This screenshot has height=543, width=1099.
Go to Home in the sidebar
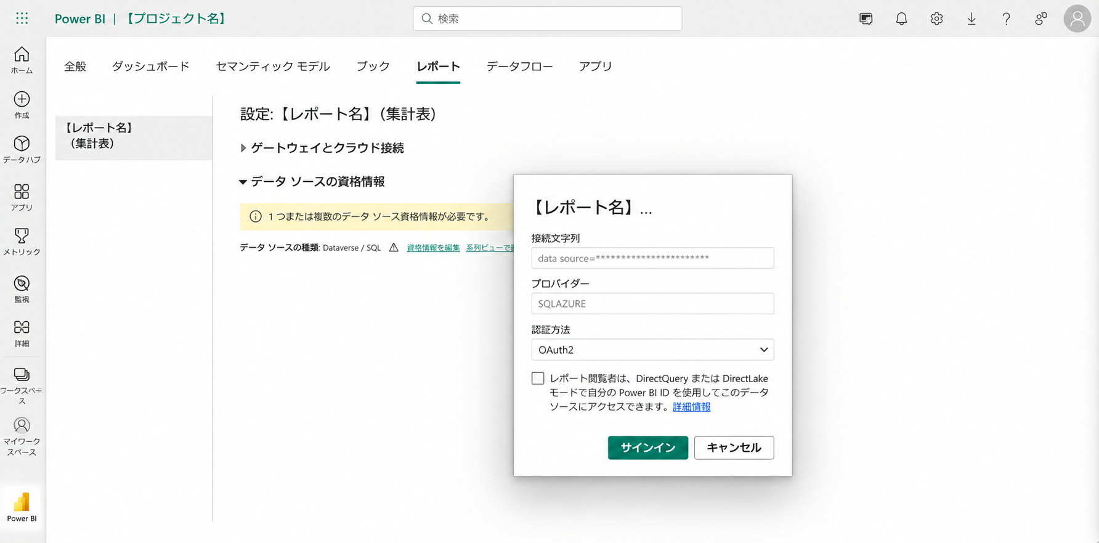point(22,60)
